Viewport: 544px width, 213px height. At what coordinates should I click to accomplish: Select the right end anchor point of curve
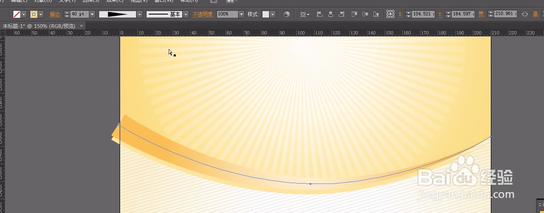[491, 137]
